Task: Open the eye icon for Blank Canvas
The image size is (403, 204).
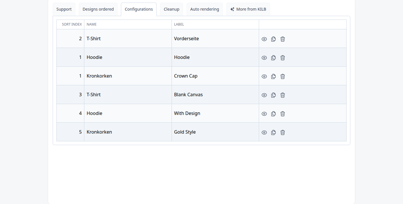Action: 264,95
